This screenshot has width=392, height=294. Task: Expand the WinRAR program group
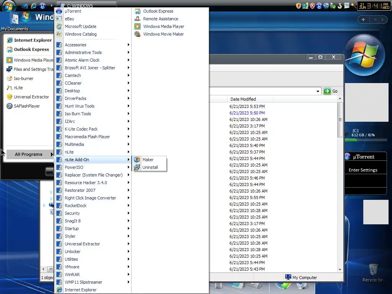[93, 274]
